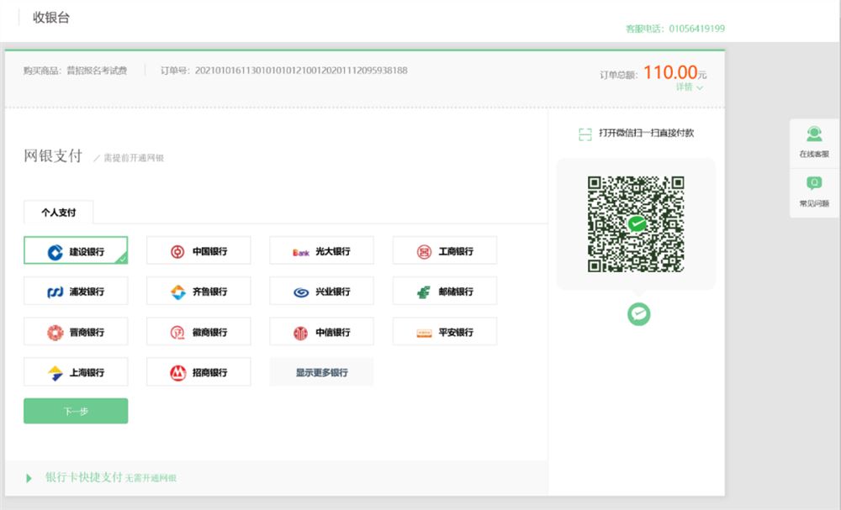Switch to the 个人支付 tab
The width and height of the screenshot is (841, 510).
coord(59,212)
